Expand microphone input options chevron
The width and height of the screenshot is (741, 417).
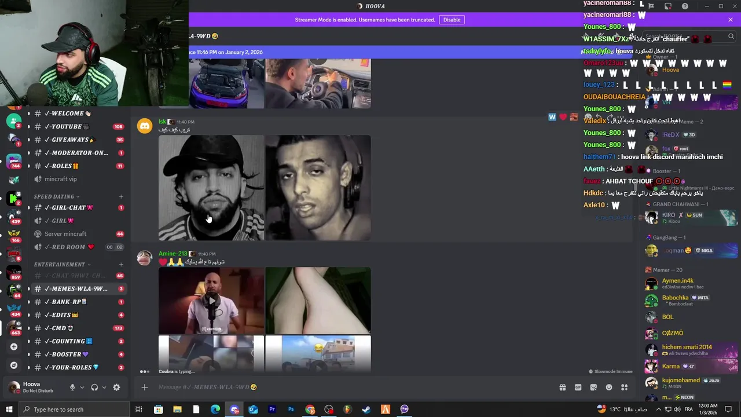pyautogui.click(x=82, y=387)
